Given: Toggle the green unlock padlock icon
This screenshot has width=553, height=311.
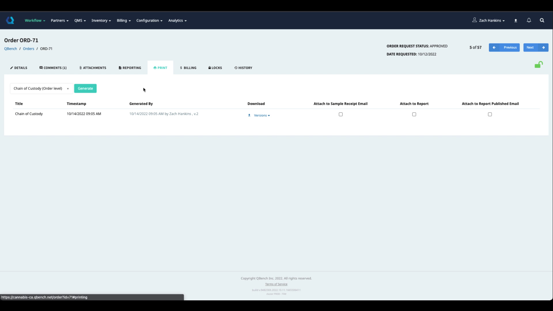Looking at the screenshot, I should tap(539, 65).
